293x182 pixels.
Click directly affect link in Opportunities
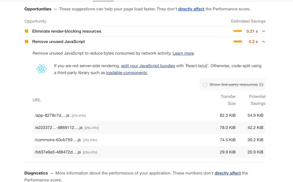(191, 9)
